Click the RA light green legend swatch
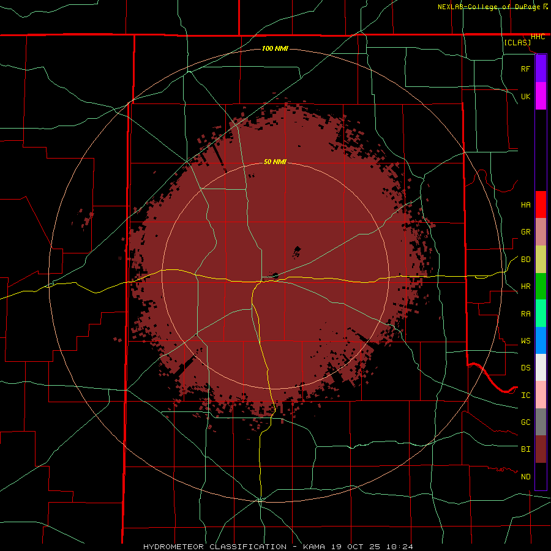 541,313
